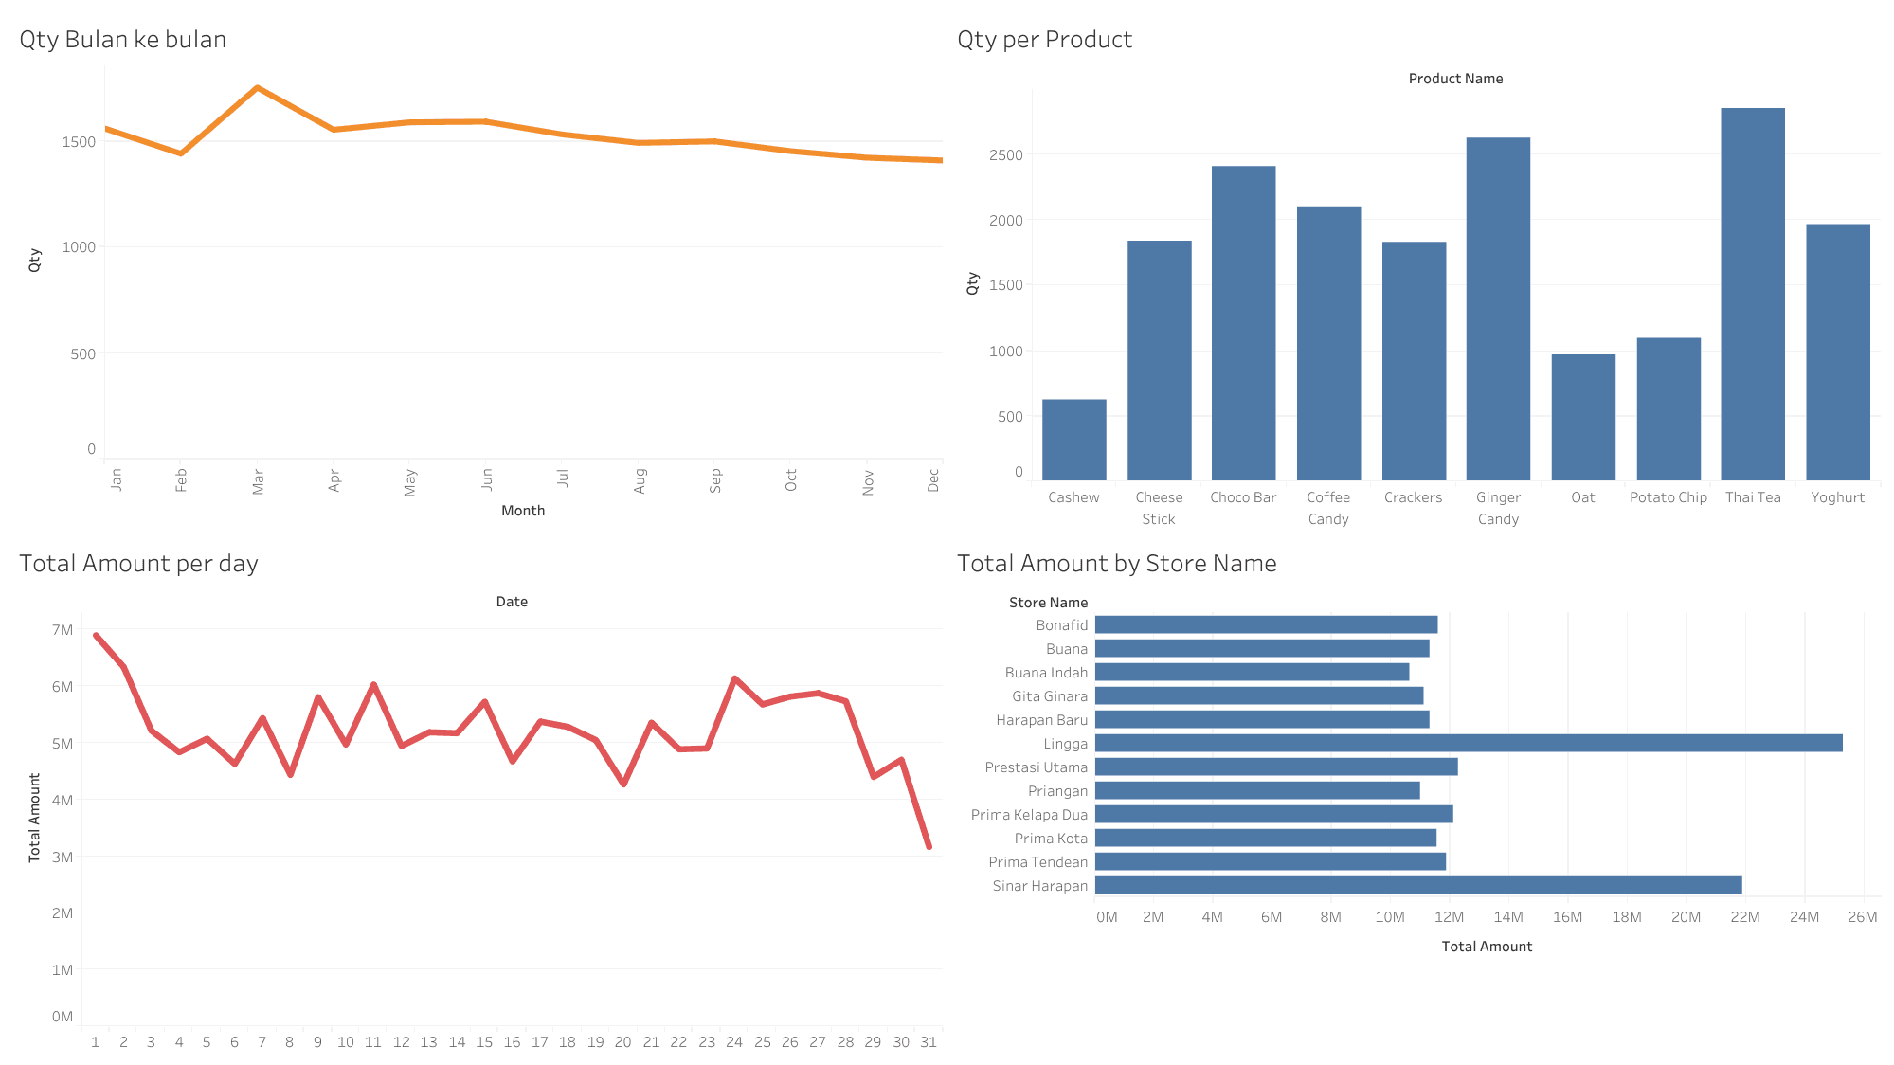The width and height of the screenshot is (1894, 1065).
Task: Select the Choco Bar column
Action: pos(1243,323)
